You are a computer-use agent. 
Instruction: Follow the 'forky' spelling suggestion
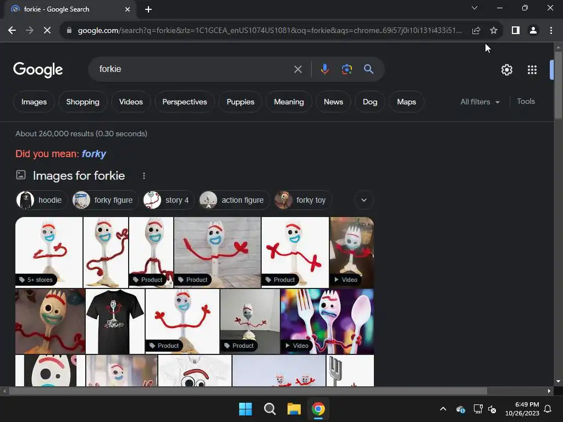93,154
